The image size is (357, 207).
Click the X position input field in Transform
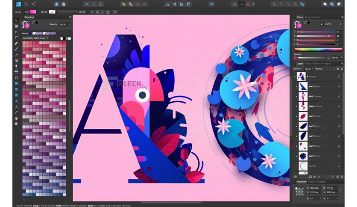(x=315, y=188)
